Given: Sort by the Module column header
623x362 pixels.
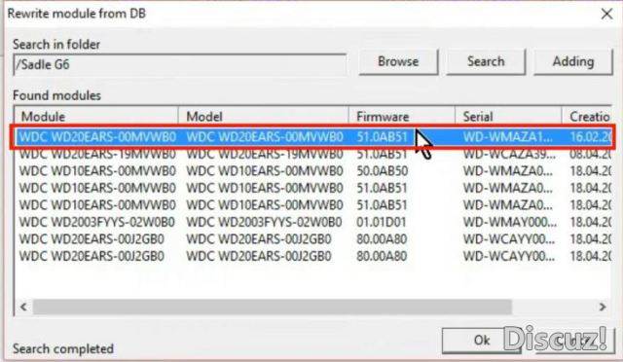Looking at the screenshot, I should [97, 117].
